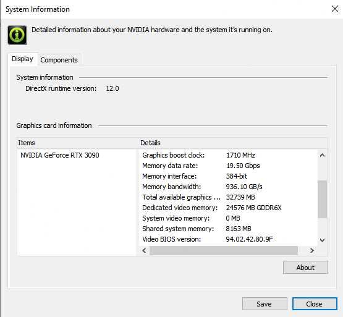Select the Graphics boost clock row
The image size is (343, 317).
(x=229, y=155)
